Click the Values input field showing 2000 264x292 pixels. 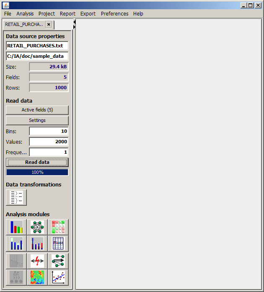(49, 142)
